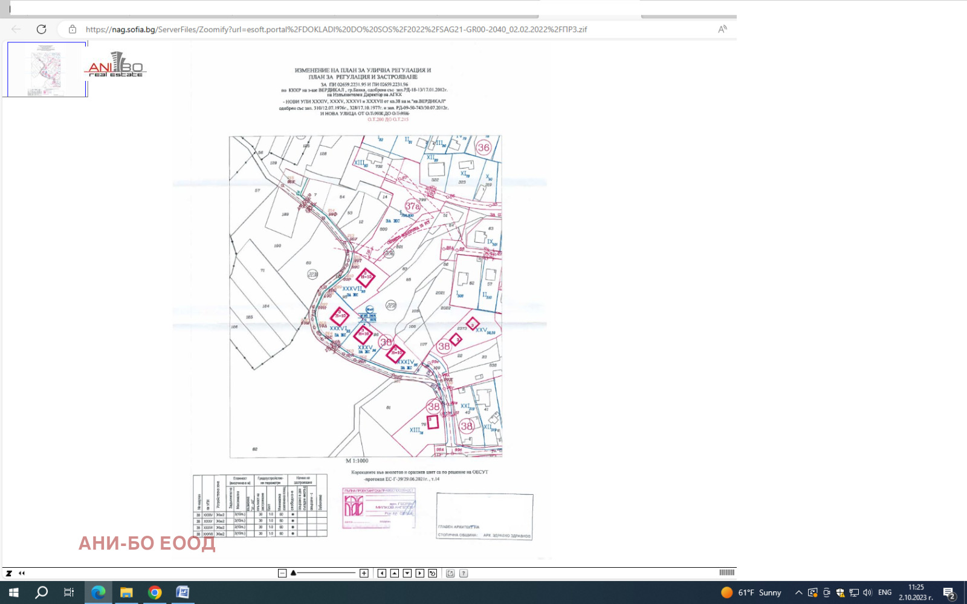Viewport: 967px width, 604px height.
Task: Pan the map right with arrow button
Action: point(420,573)
